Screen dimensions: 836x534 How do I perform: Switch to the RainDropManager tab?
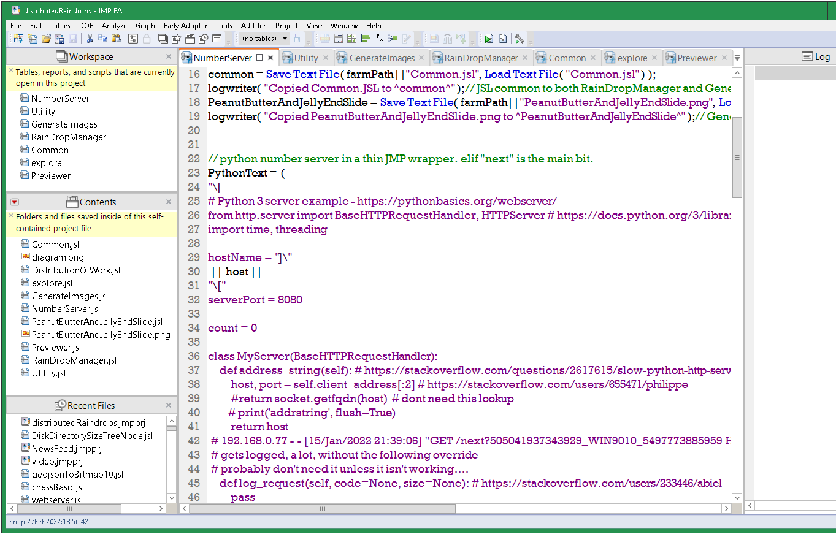[481, 58]
